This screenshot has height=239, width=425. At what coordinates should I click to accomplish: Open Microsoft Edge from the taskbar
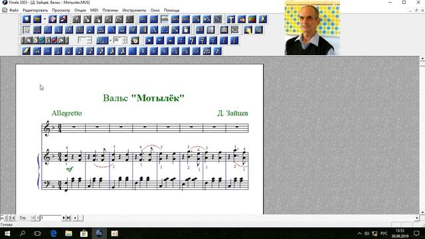point(53,233)
